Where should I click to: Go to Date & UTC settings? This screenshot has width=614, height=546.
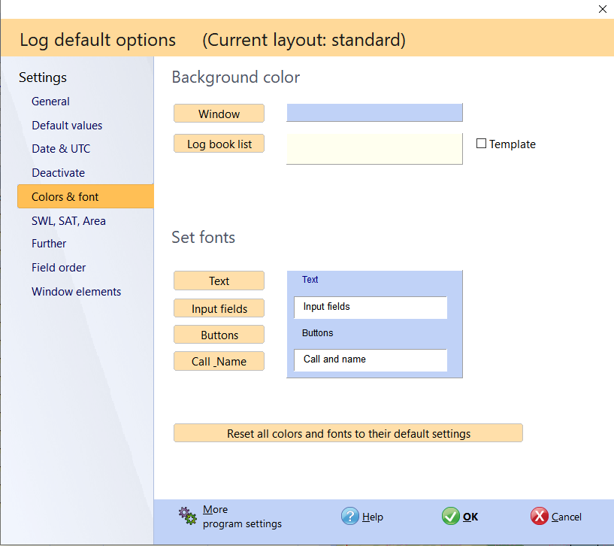[x=61, y=149]
